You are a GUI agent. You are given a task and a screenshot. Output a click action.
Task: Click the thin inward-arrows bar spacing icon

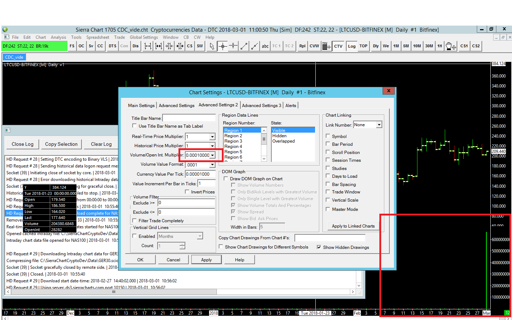coord(169,46)
